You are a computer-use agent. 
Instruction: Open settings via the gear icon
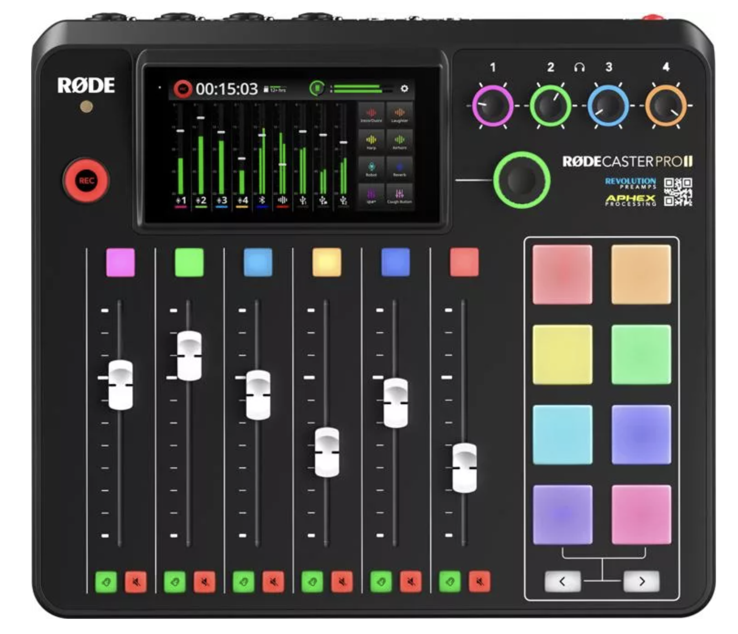[404, 89]
